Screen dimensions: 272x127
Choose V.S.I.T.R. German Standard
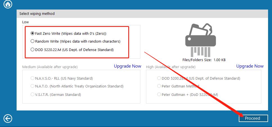(56, 94)
